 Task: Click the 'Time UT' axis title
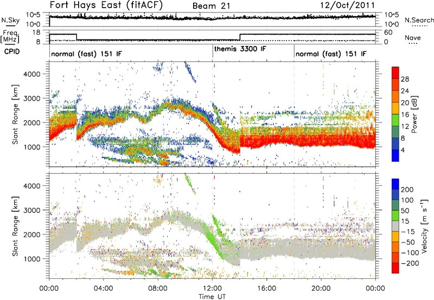[x=212, y=297]
